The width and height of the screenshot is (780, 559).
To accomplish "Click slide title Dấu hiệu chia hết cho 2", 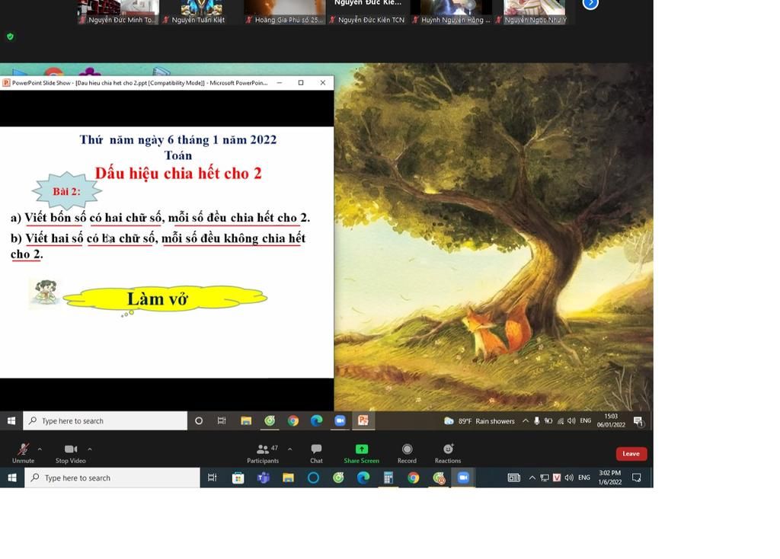I will [178, 173].
